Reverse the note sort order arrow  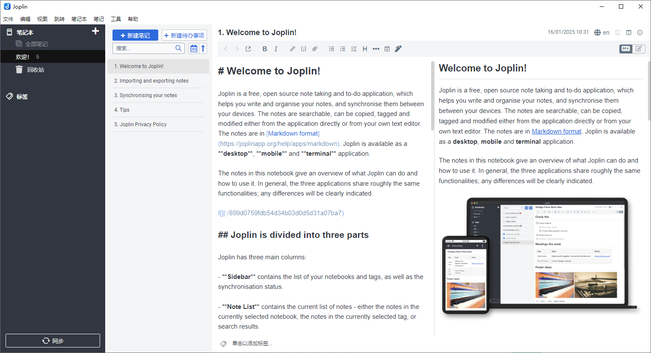203,48
